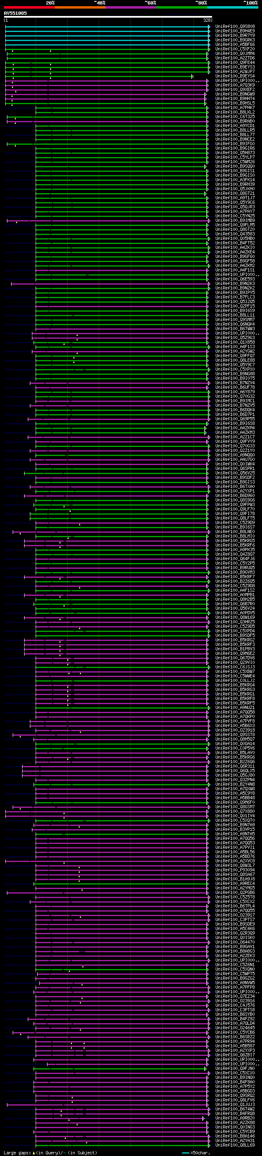Image resolution: width=262 pixels, height=1156 pixels.
Task: Select hit UniRef100_C5XF20
Action: pyautogui.click(x=235, y=49)
